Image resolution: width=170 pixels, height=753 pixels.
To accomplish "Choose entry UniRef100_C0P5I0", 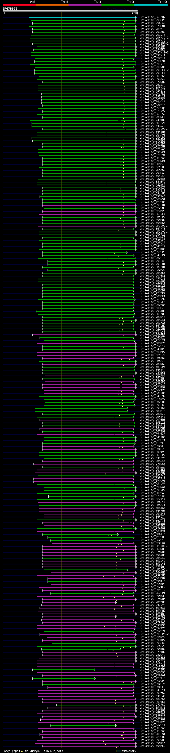I will [152, 106].
